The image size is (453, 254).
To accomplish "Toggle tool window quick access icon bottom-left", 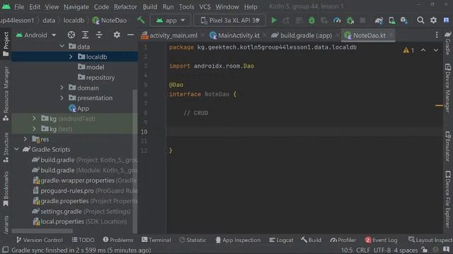I will 5,250.
